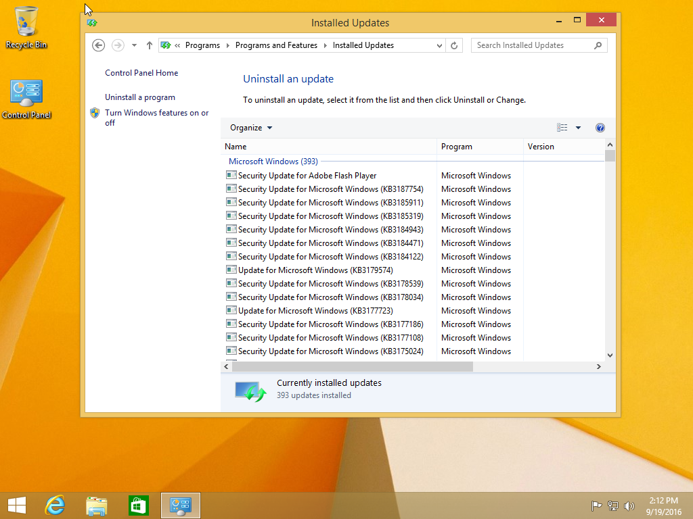Click the taskbar clock and date

click(663, 505)
